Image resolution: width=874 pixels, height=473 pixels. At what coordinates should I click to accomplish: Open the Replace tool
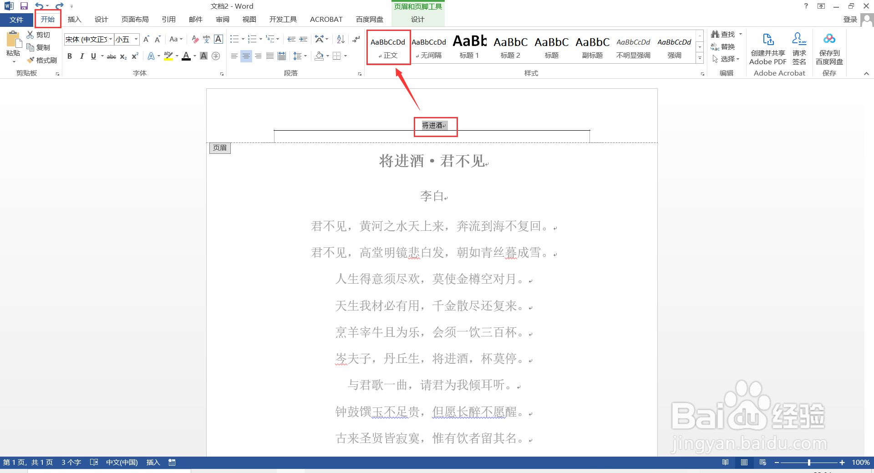click(727, 46)
